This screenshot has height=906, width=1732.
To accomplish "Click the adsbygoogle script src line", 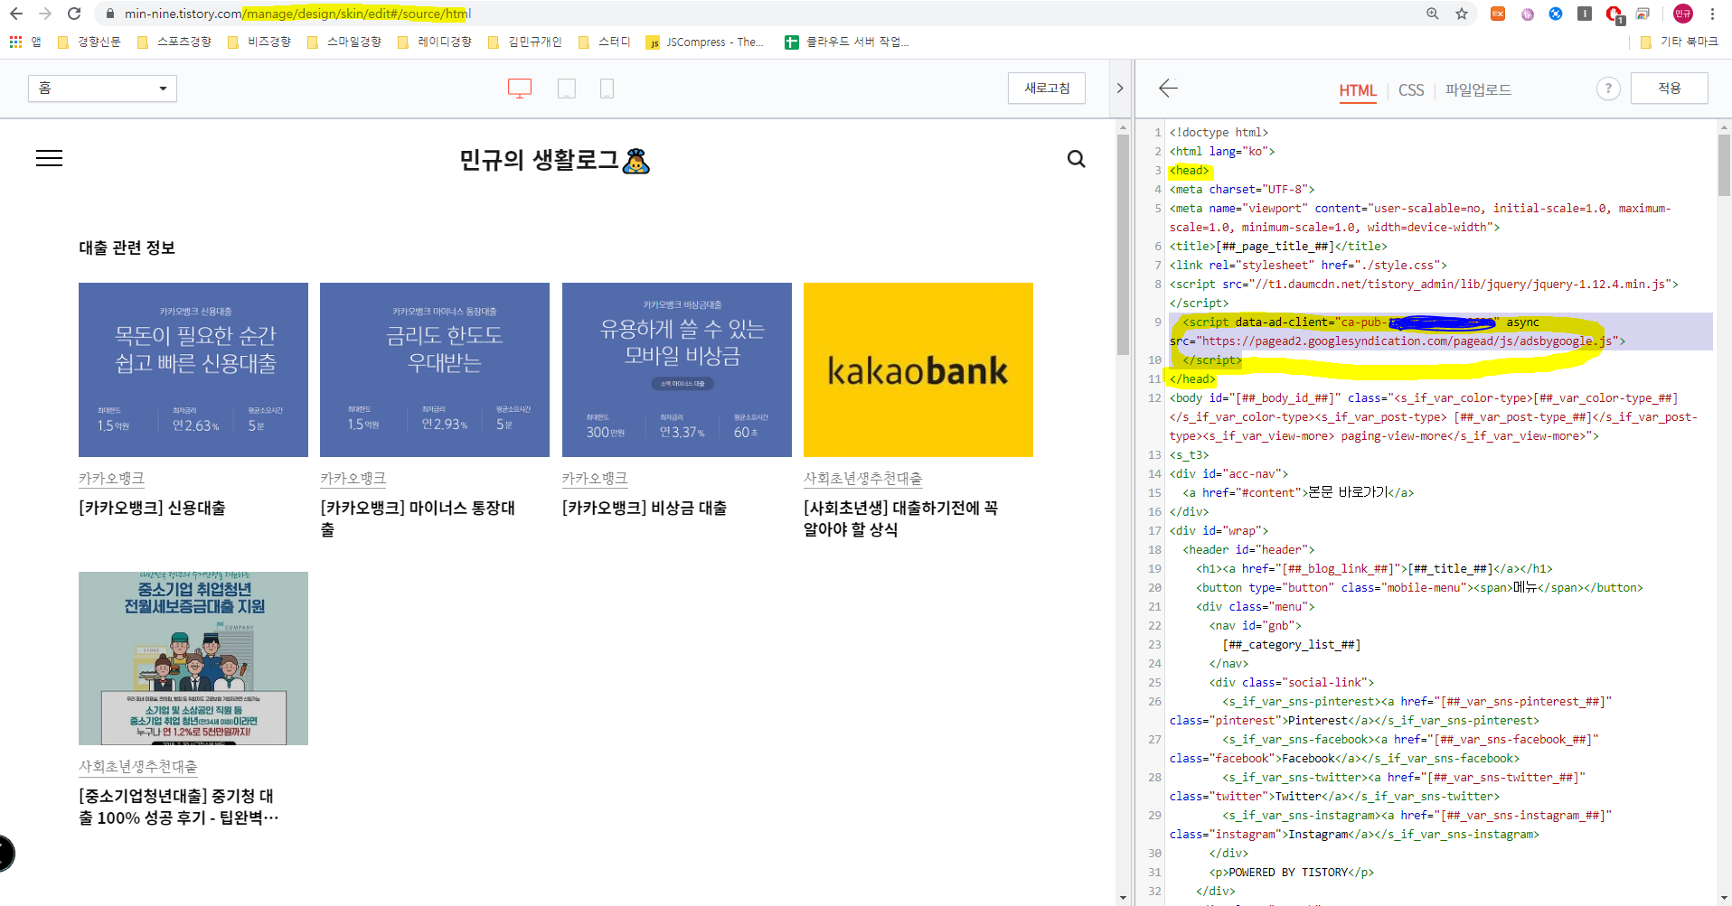I will 1398,341.
